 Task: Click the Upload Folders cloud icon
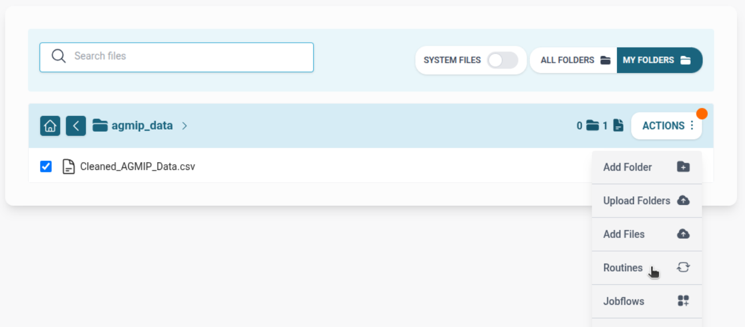click(683, 200)
